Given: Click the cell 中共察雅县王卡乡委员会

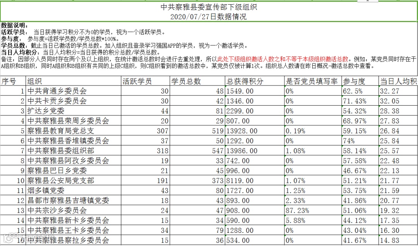Looking at the screenshot, I should coord(74,230).
